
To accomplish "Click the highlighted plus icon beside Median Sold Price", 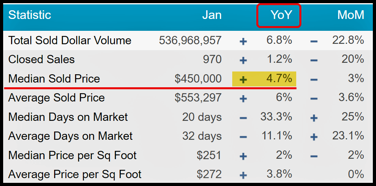I will 243,79.
